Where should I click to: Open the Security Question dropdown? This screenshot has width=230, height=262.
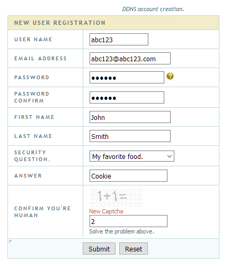click(x=132, y=156)
